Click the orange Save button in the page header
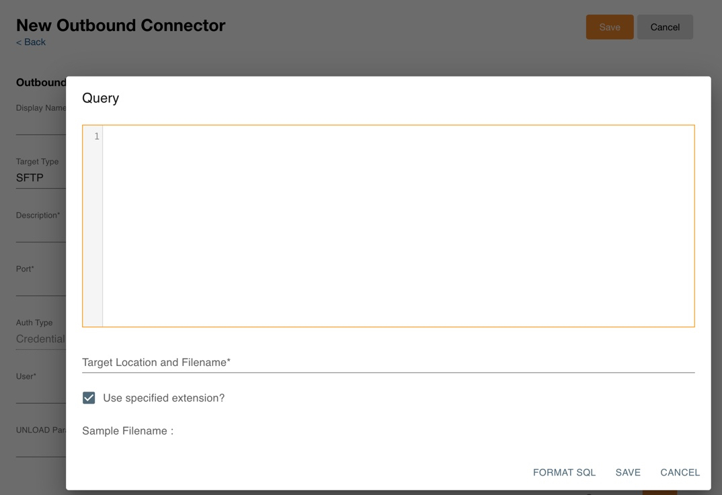Viewport: 722px width, 495px height. [609, 27]
